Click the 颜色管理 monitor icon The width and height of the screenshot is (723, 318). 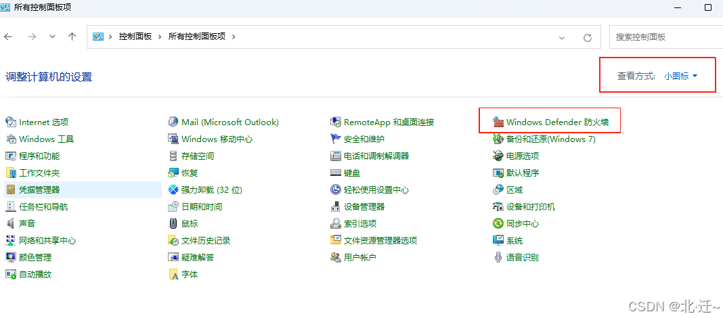point(11,257)
